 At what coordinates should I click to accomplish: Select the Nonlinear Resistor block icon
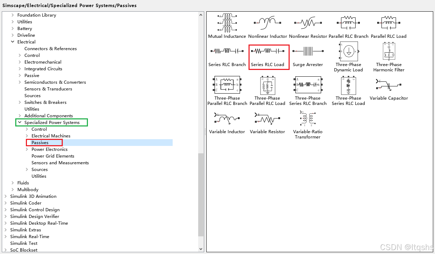click(x=308, y=23)
